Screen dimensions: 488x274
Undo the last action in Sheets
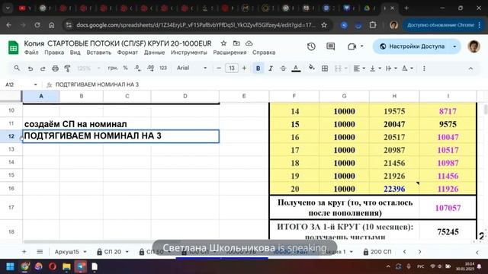[x=30, y=68]
